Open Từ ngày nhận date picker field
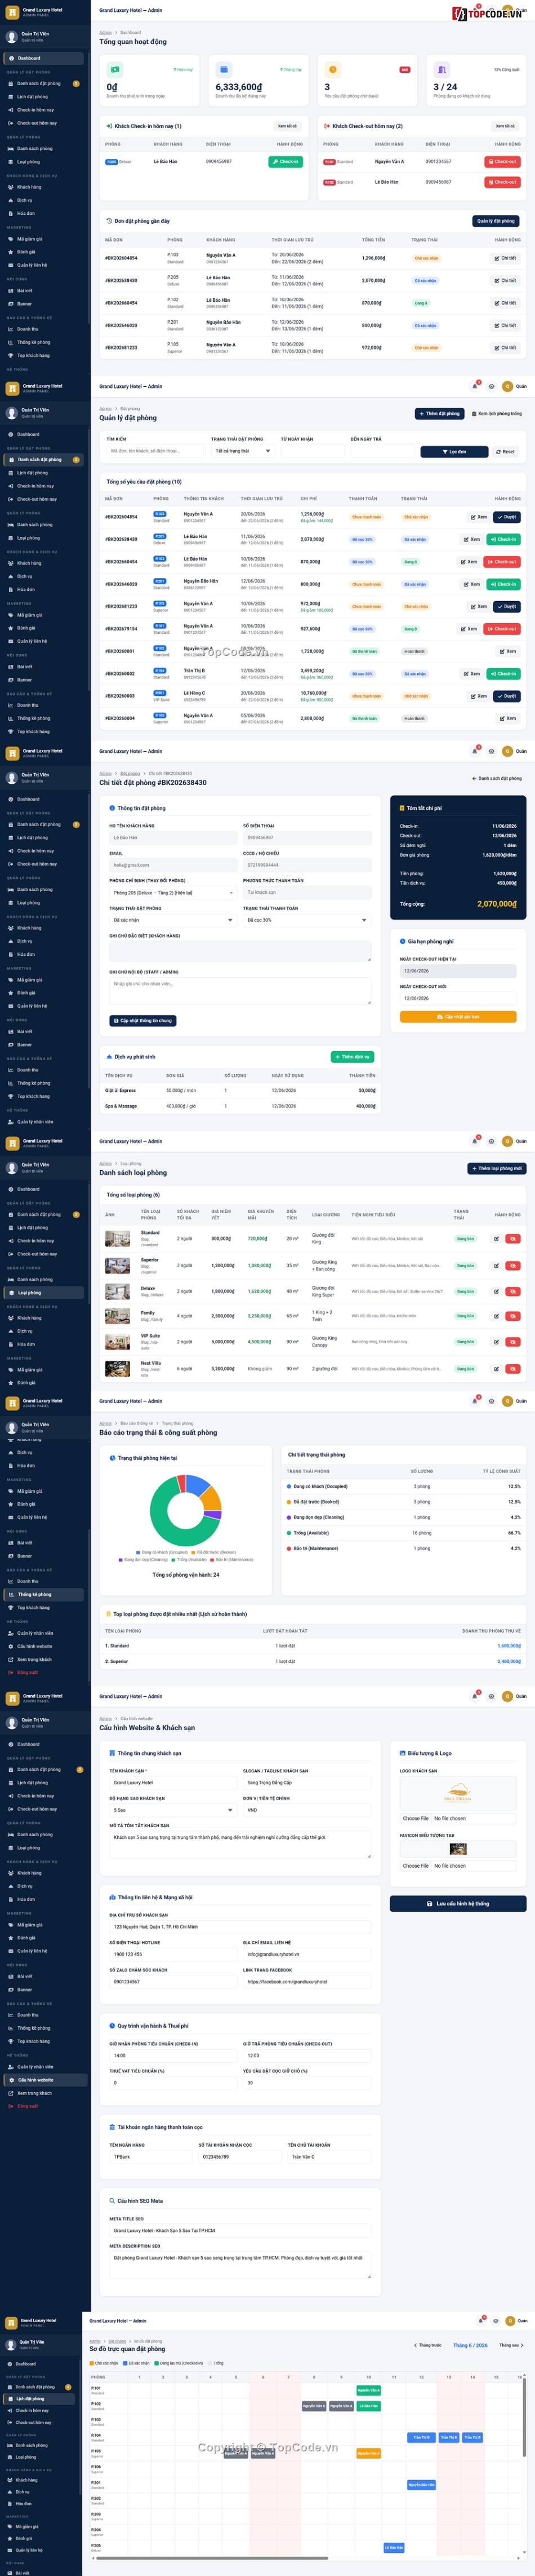The width and height of the screenshot is (535, 2576). coord(313,451)
